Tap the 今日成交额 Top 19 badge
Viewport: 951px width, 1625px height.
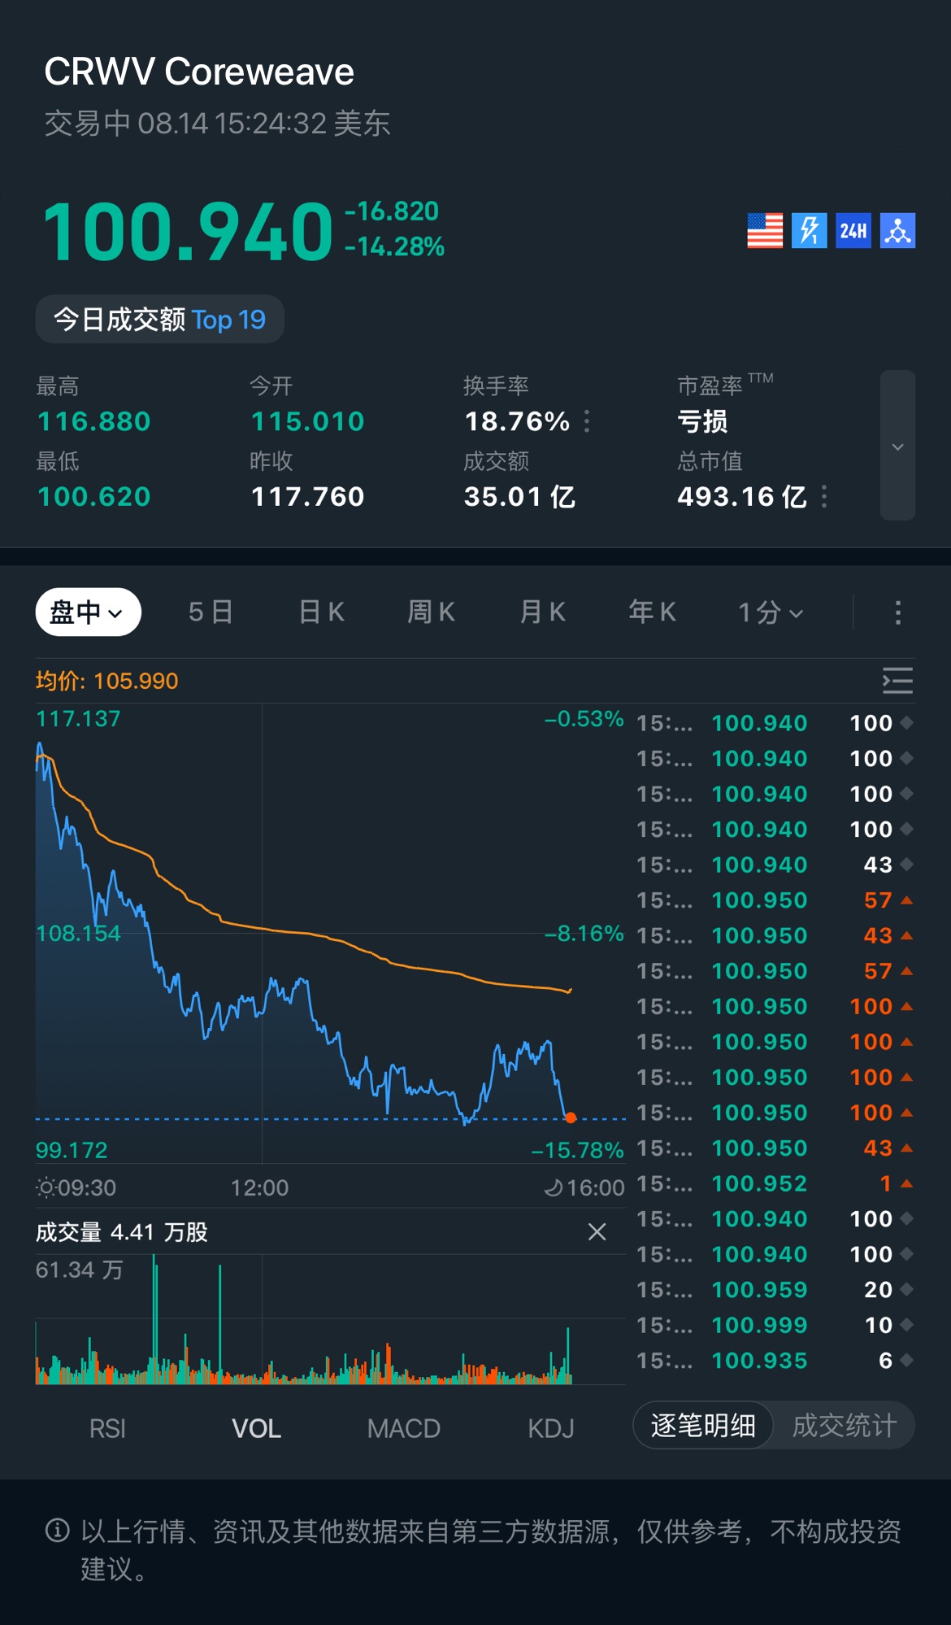pyautogui.click(x=159, y=320)
